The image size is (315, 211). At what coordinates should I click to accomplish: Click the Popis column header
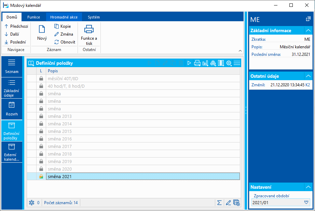pos(143,71)
